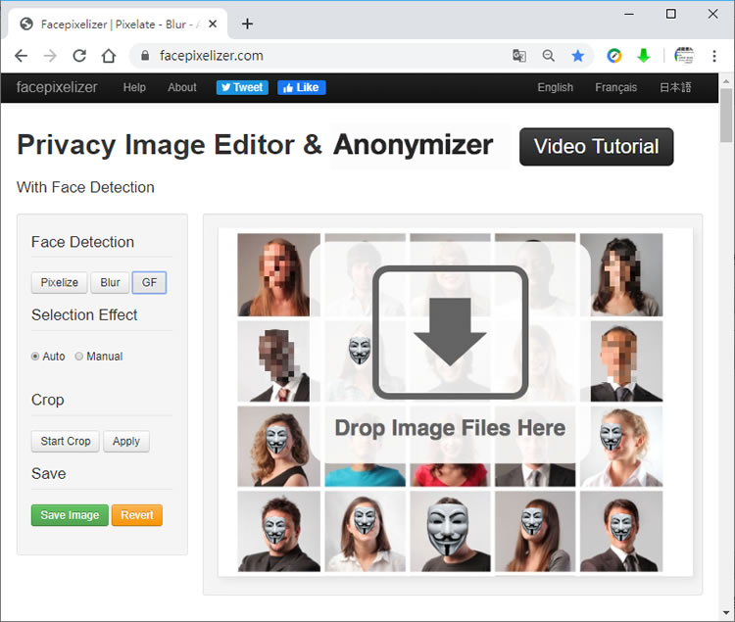The height and width of the screenshot is (622, 735).
Task: Click the Video Tutorial button
Action: (596, 147)
